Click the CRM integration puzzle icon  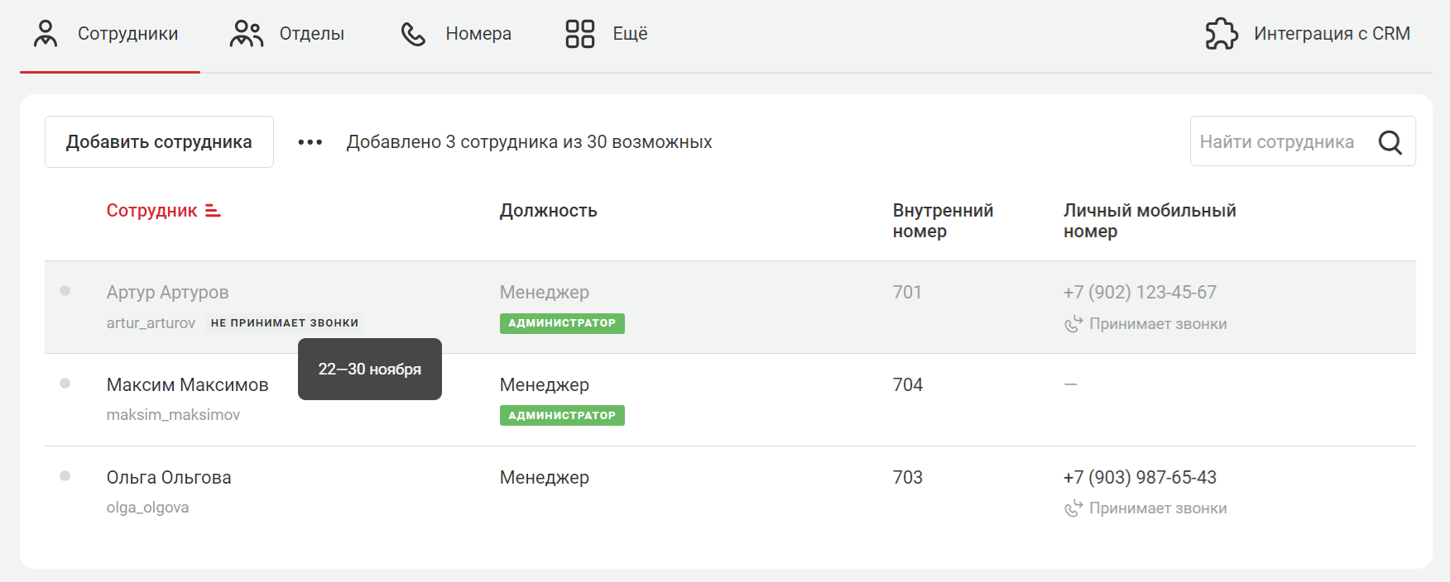(1222, 34)
